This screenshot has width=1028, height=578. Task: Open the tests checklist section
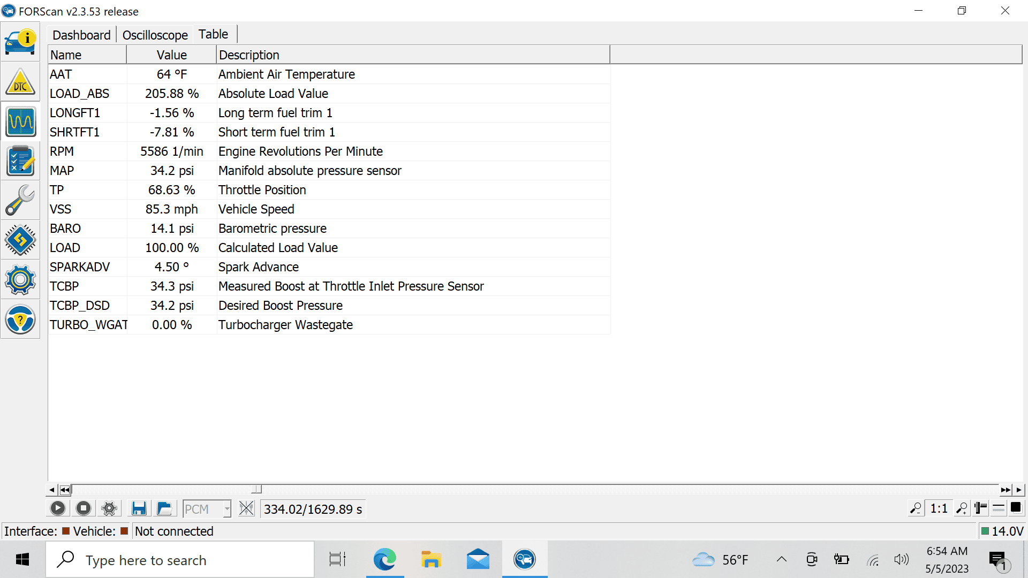20,161
